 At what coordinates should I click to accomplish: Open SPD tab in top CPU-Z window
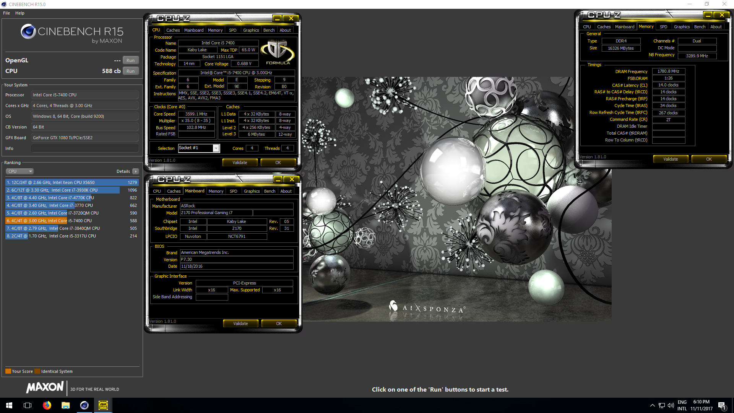point(233,30)
